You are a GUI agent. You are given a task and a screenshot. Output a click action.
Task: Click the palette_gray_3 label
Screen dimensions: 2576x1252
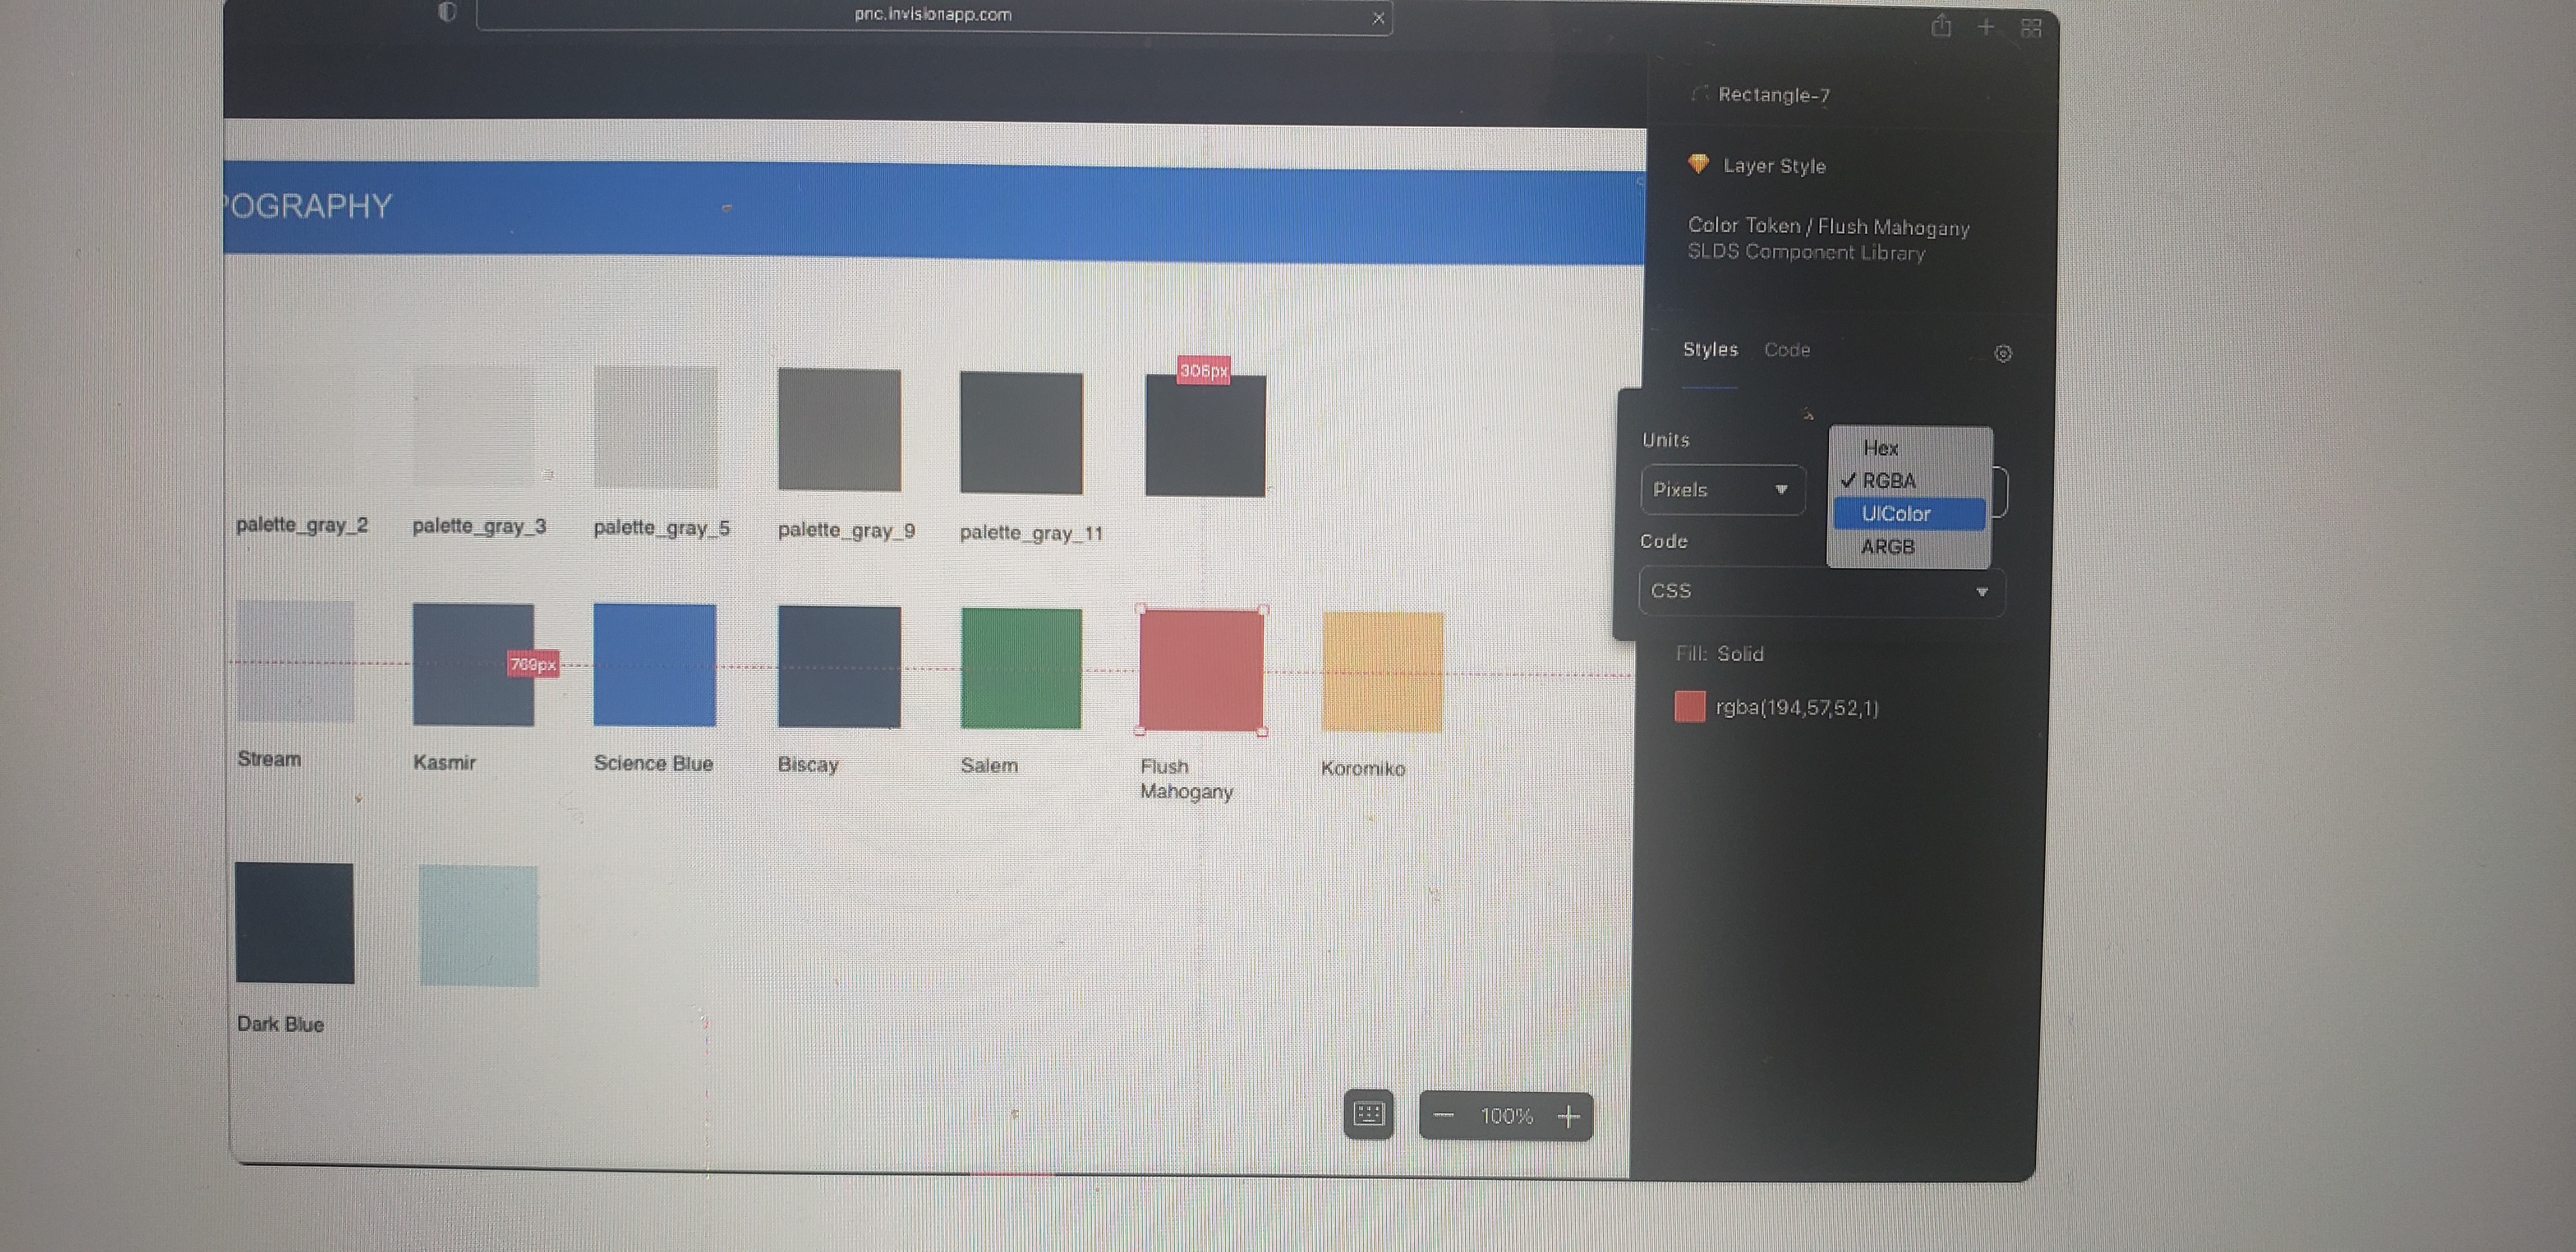pos(479,526)
